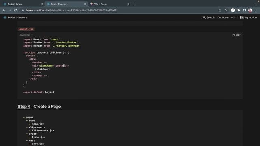Bookmark this page with the star icon
The image size is (260, 146).
[x=226, y=10]
